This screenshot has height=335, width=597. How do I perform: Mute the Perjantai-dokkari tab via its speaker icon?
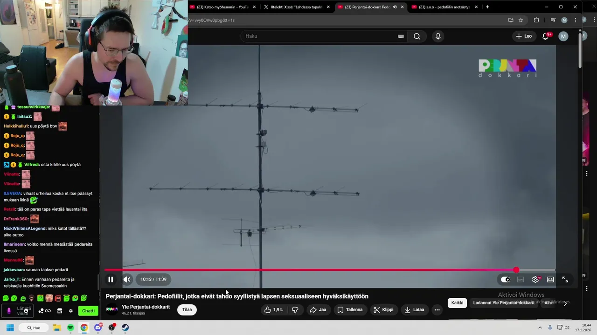click(x=395, y=7)
